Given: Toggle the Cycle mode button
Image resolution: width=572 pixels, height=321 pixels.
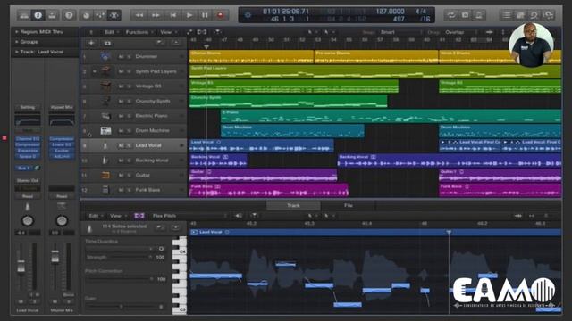Looking at the screenshot, I should tap(451, 15).
